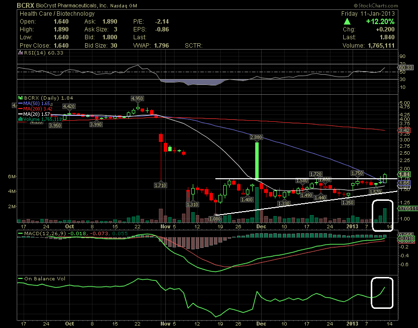Screen dimensions: 418x328
Task: Click the 3.990 price label
Action: 96,124
